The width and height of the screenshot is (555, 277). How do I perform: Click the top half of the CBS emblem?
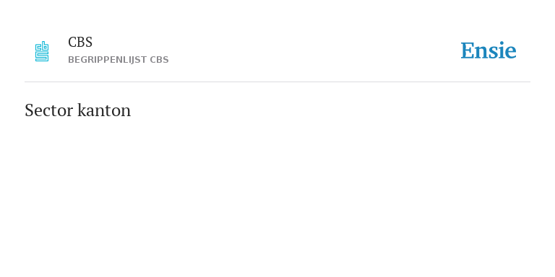pyautogui.click(x=42, y=46)
